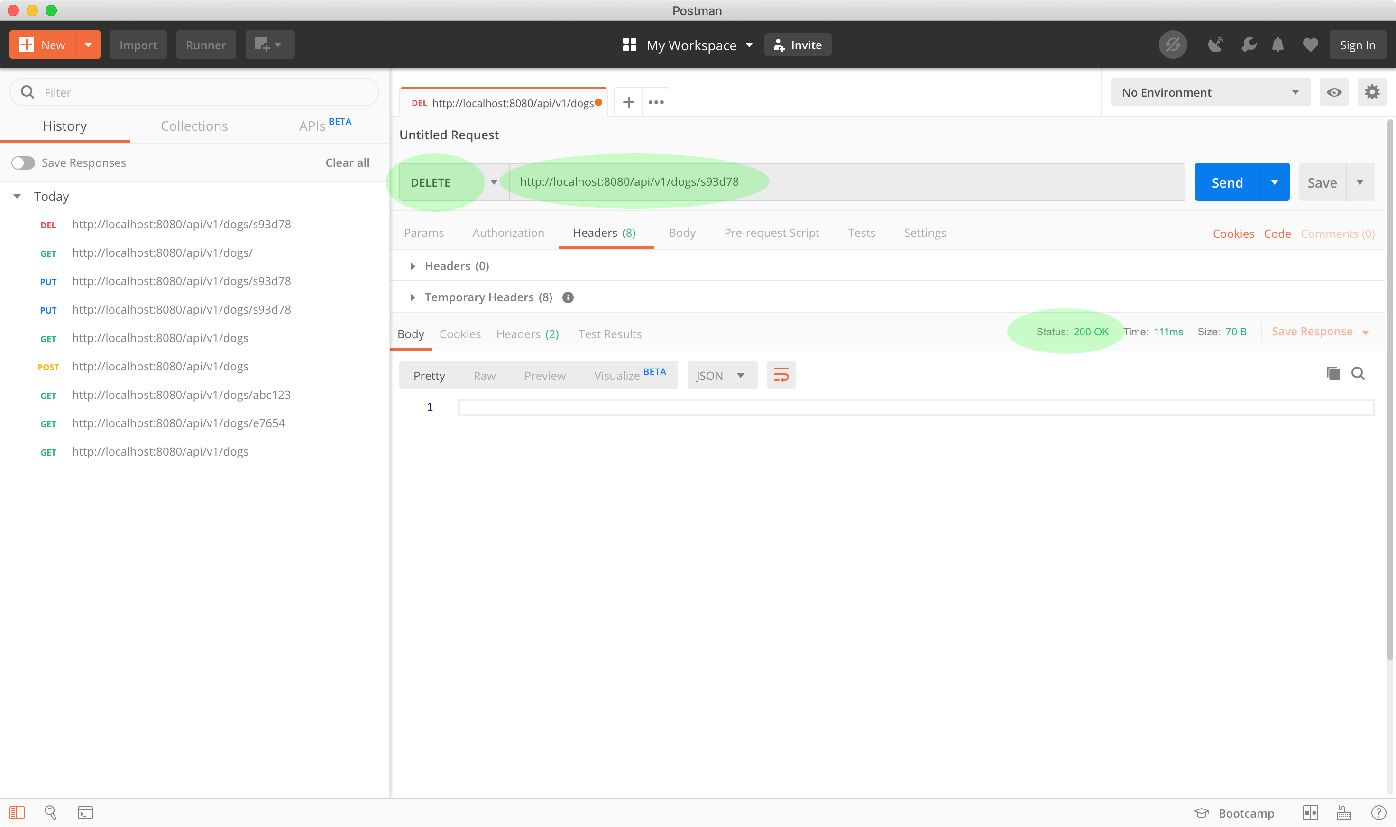Open the Authorization request tab
Screen dimensions: 1396x827
point(508,233)
